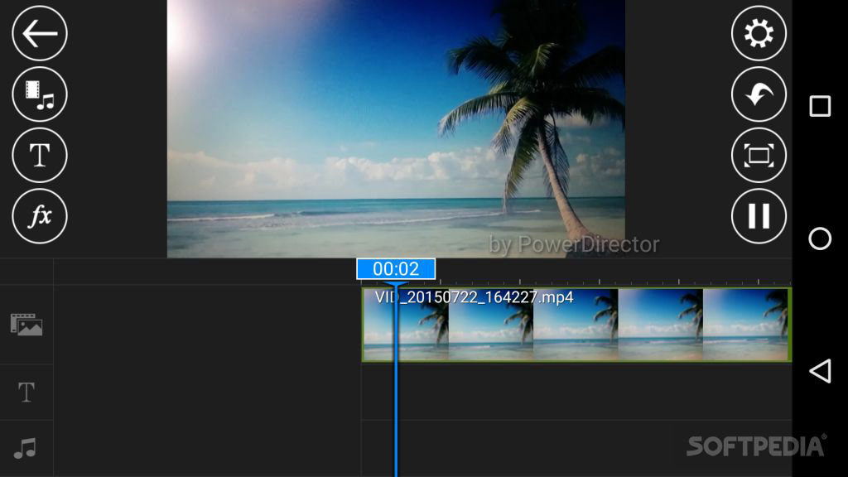Open settings with the gear icon
848x477 pixels.
tap(759, 33)
